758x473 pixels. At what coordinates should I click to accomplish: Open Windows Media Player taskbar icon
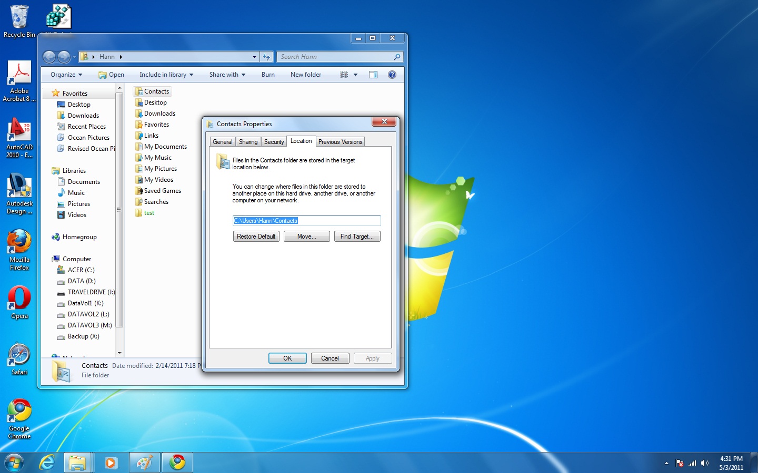[111, 462]
